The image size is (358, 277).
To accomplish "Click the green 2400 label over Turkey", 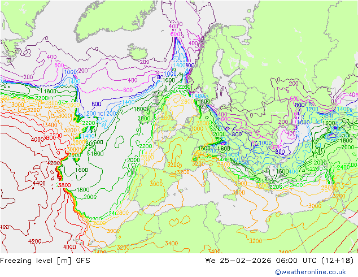I will point(343,167).
